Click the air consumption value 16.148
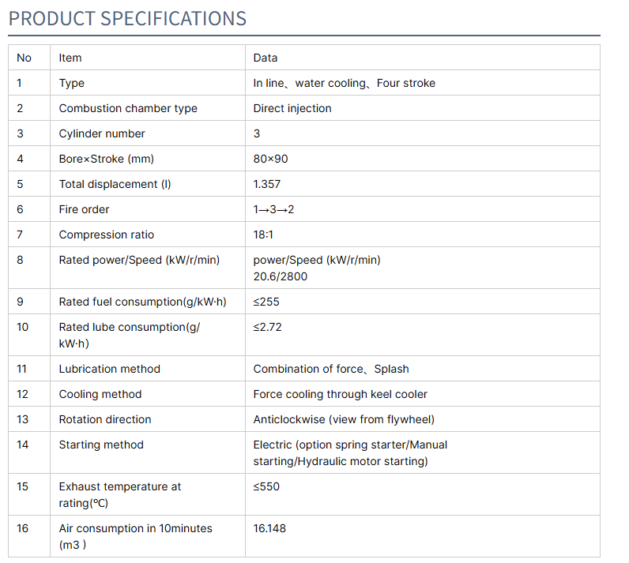Image resolution: width=629 pixels, height=563 pixels. (x=269, y=528)
